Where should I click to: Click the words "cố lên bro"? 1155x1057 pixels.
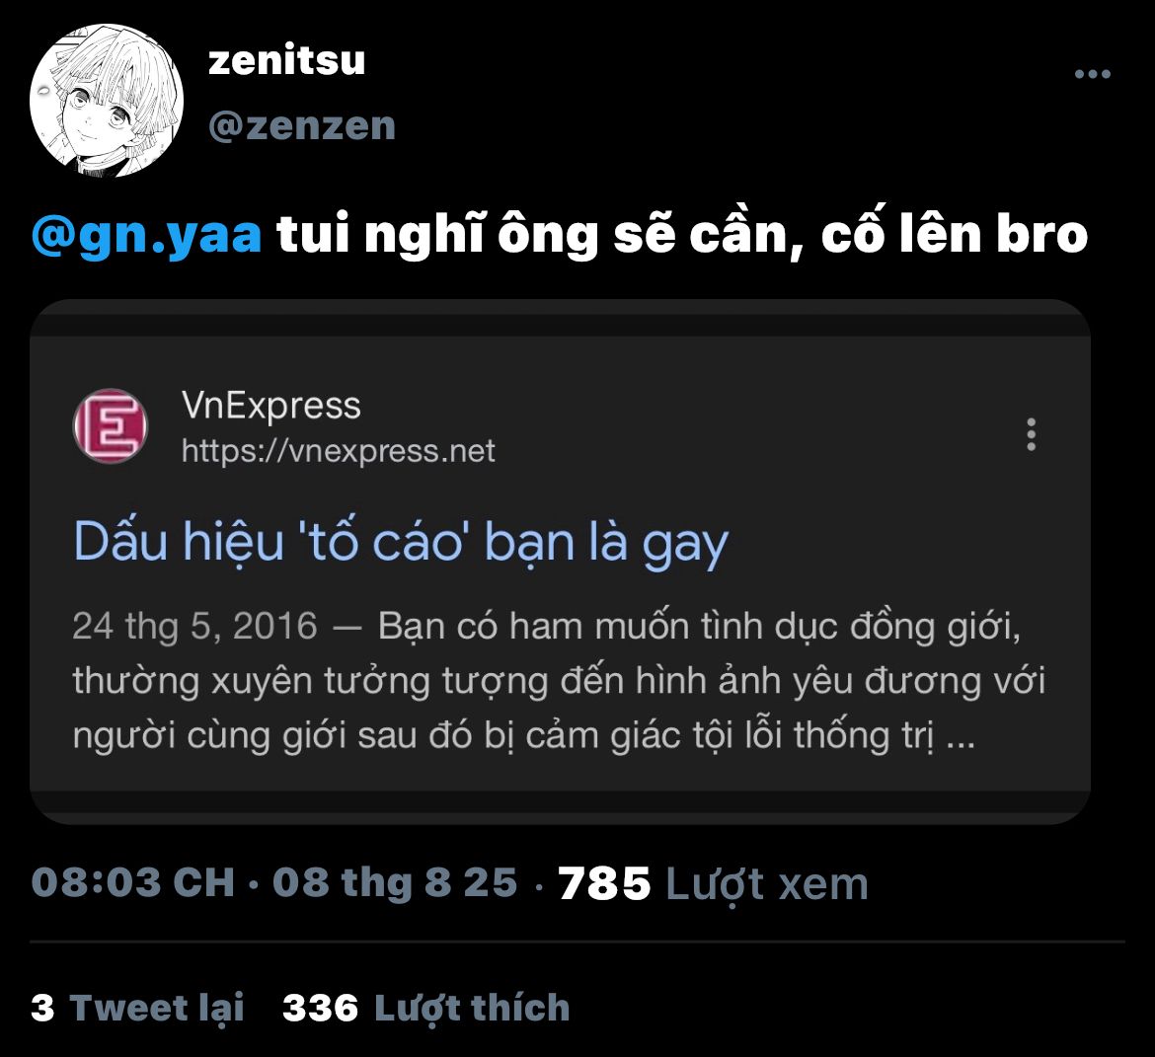954,235
